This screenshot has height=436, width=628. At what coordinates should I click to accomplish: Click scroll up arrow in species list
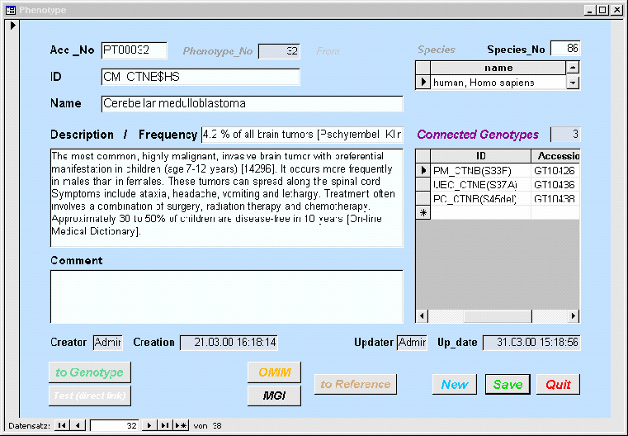572,68
